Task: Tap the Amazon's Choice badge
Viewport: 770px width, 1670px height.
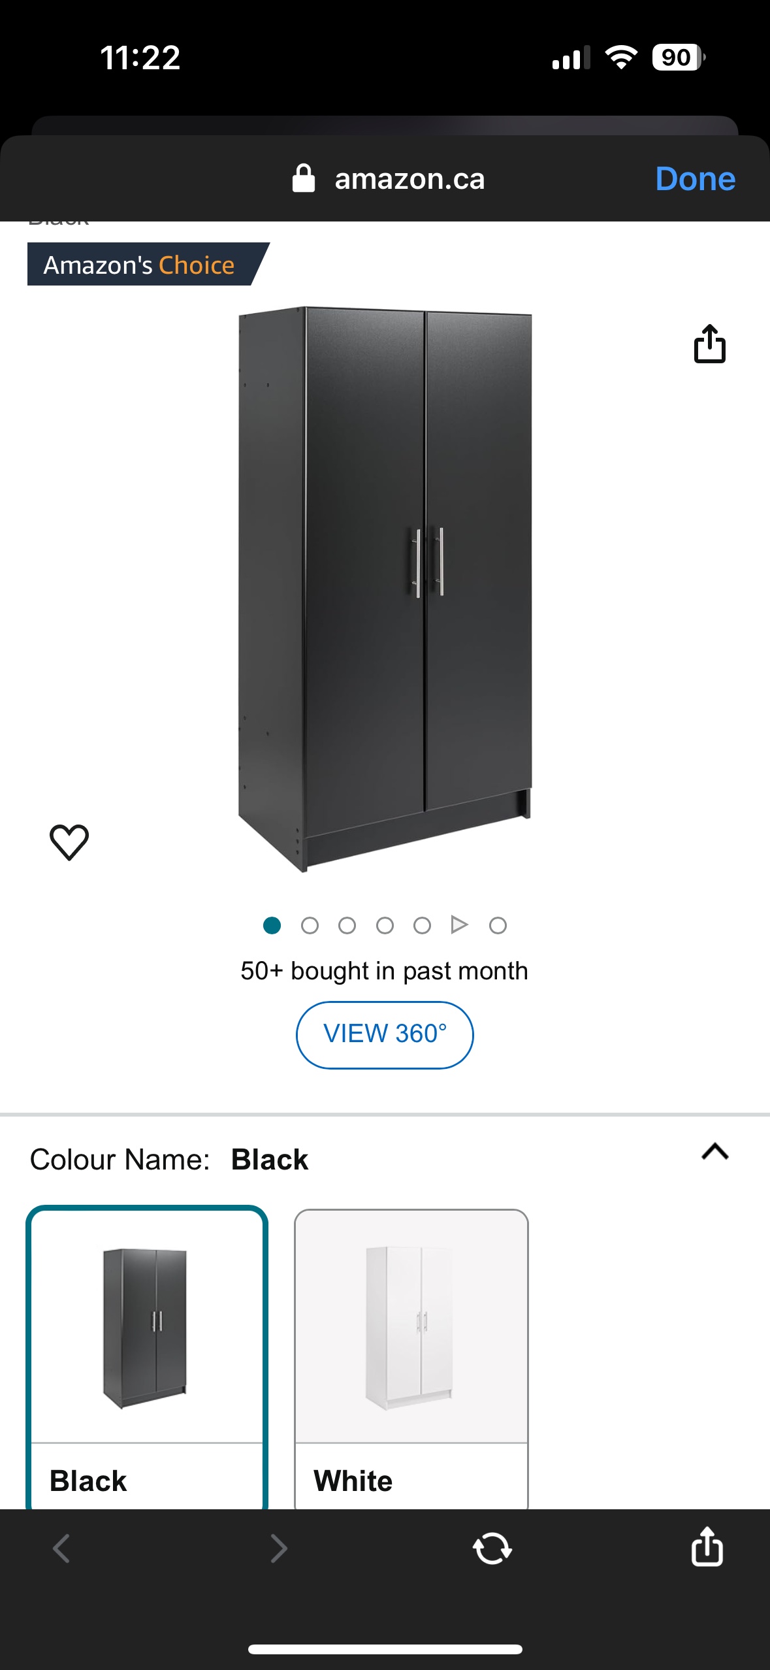Action: coord(140,265)
